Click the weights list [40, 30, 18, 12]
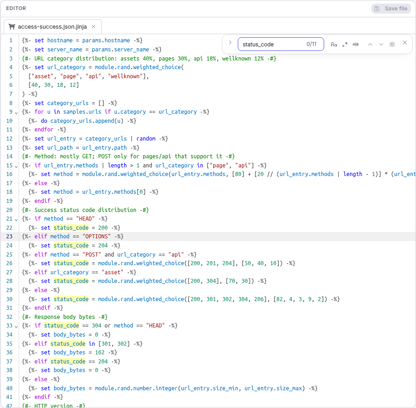 click(x=54, y=85)
